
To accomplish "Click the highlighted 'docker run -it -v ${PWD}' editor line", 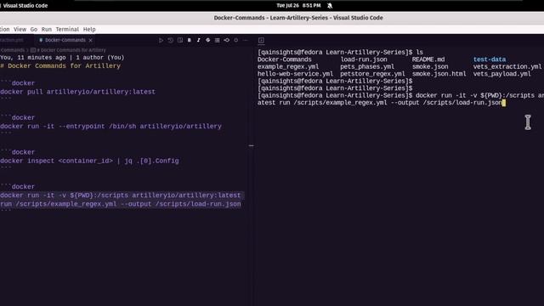I will tap(121, 195).
